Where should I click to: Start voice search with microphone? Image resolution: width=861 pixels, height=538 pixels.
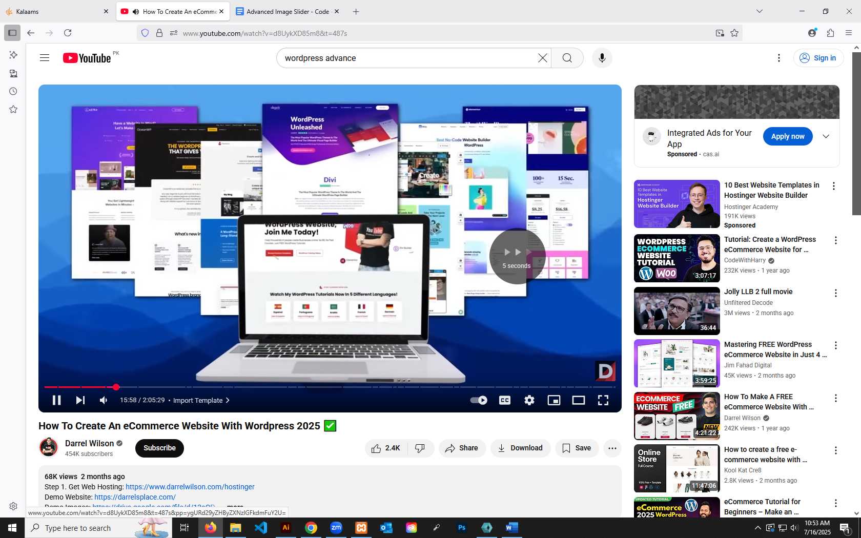(x=602, y=58)
